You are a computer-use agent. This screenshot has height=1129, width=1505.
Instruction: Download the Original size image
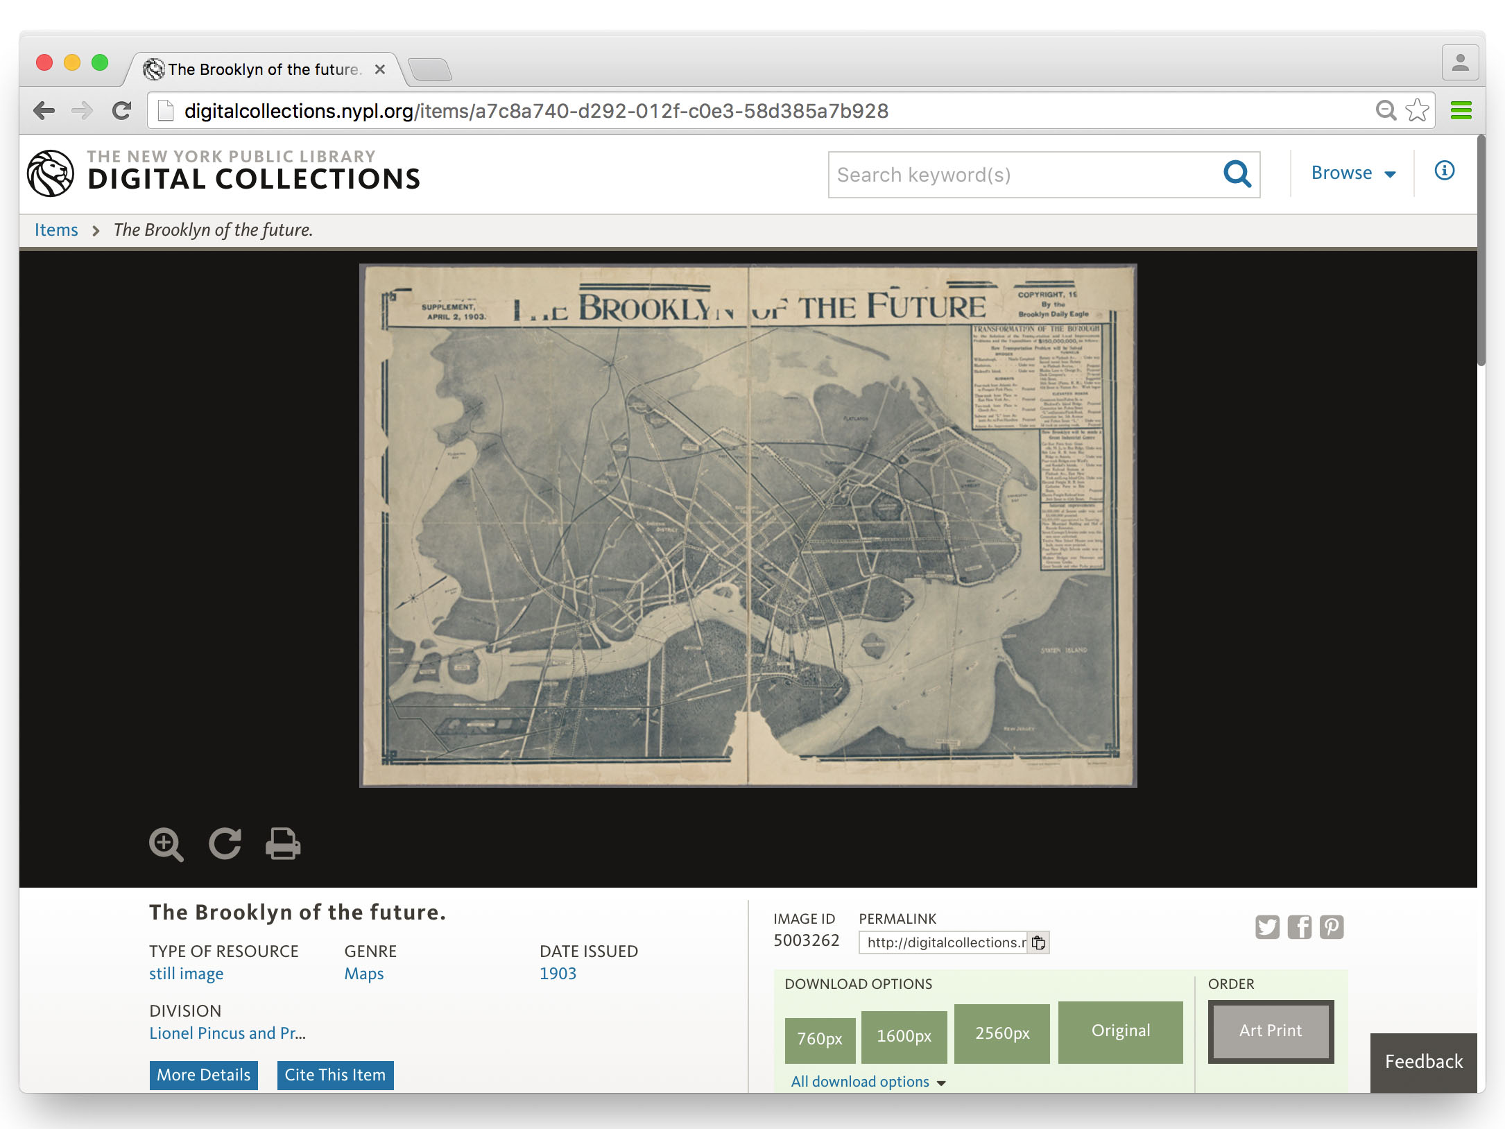[x=1120, y=1032]
